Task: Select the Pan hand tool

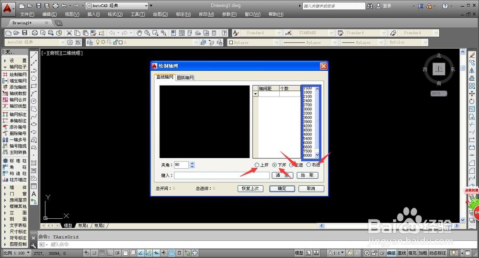Action: 139,32
